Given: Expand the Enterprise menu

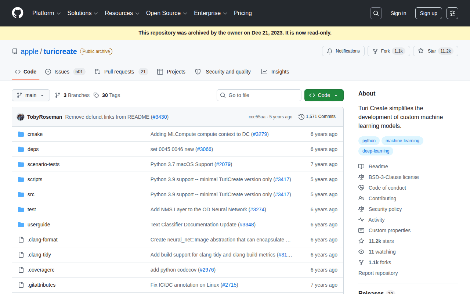Looking at the screenshot, I should coord(210,13).
